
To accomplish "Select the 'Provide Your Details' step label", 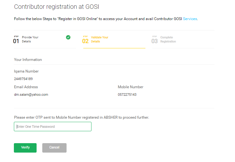I will [30, 39].
